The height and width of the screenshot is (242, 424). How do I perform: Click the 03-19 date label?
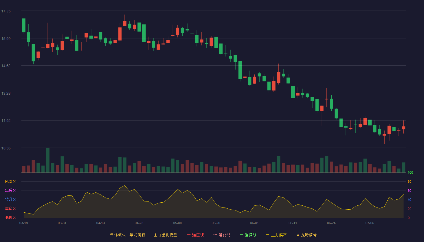24,223
